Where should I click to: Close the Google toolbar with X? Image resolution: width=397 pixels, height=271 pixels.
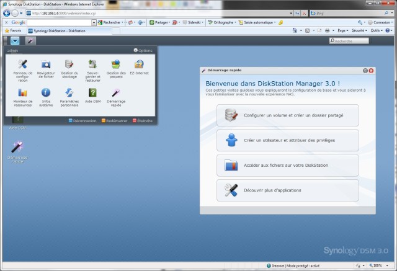tap(6, 22)
